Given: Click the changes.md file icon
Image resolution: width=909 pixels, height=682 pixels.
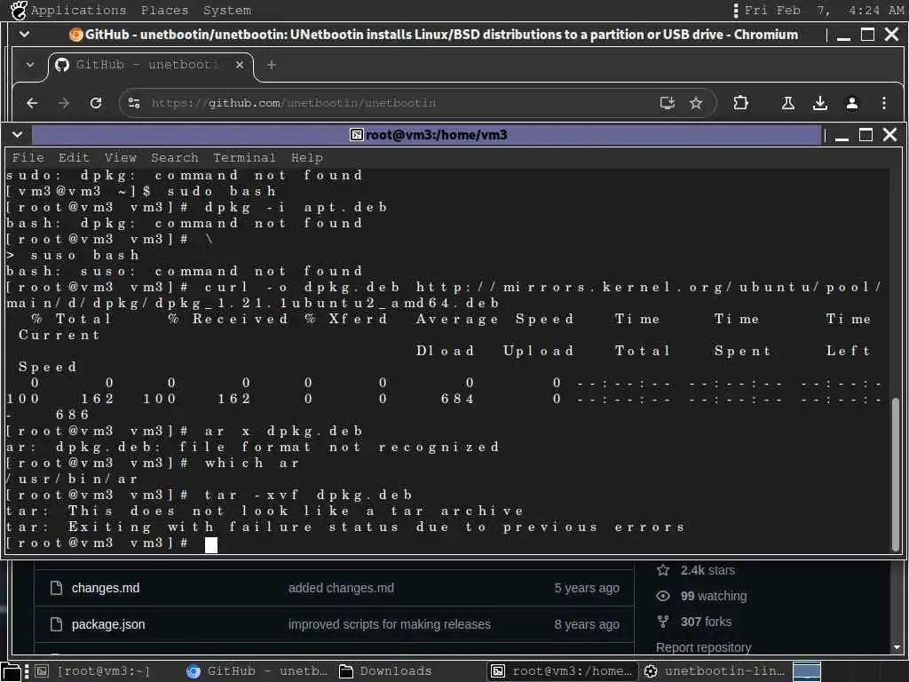Looking at the screenshot, I should pos(56,588).
